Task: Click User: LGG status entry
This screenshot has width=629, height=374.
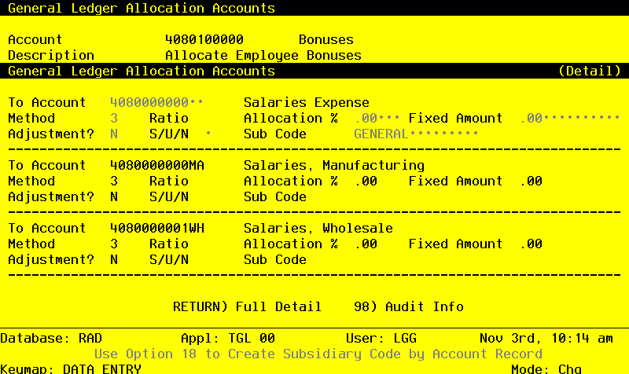Action: point(381,339)
